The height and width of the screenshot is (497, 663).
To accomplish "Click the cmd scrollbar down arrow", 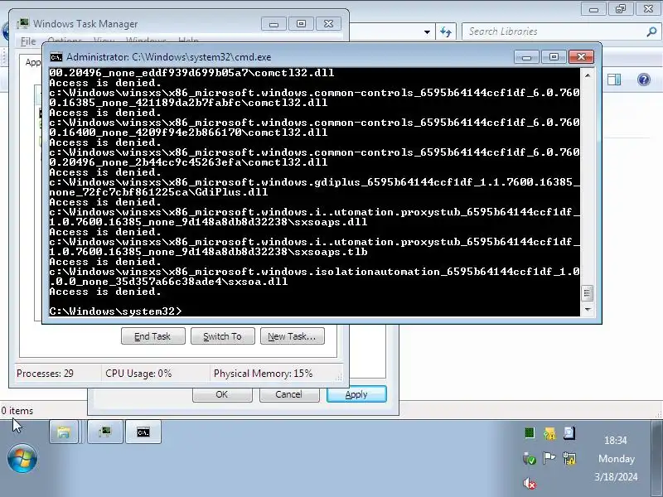I will (588, 310).
